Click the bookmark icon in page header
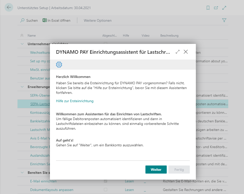The width and height of the screenshot is (244, 194). point(208,8)
